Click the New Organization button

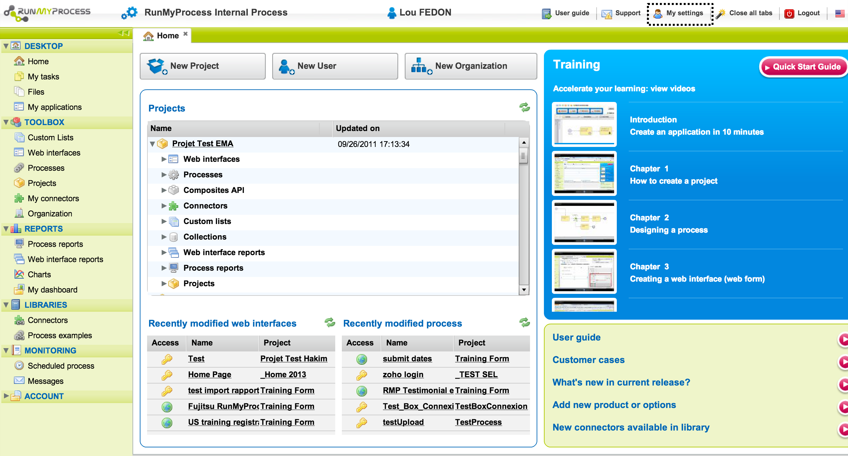(x=471, y=66)
